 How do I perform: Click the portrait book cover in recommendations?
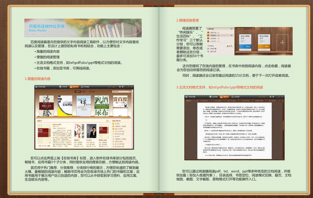click(x=92, y=131)
